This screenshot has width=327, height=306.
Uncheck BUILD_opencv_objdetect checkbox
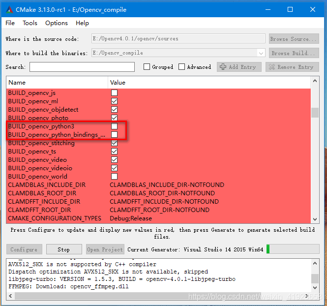[x=114, y=109]
